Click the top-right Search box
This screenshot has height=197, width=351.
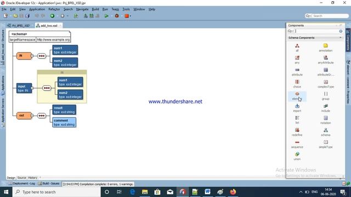pyautogui.click(x=327, y=16)
